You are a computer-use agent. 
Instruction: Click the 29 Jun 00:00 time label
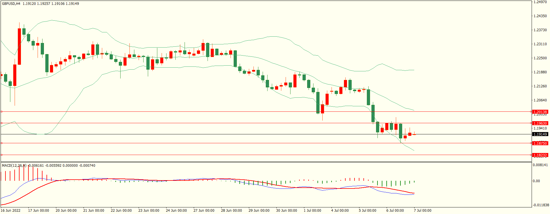point(259,210)
